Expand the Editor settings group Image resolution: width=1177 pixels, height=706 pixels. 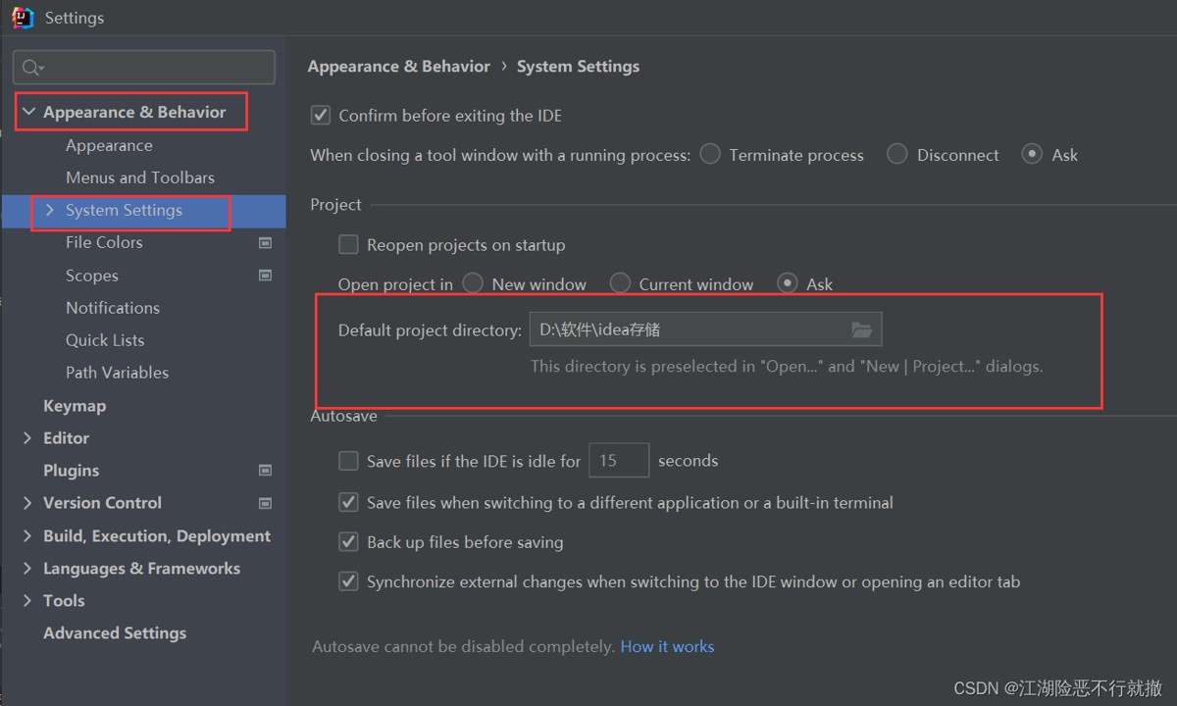pyautogui.click(x=27, y=438)
